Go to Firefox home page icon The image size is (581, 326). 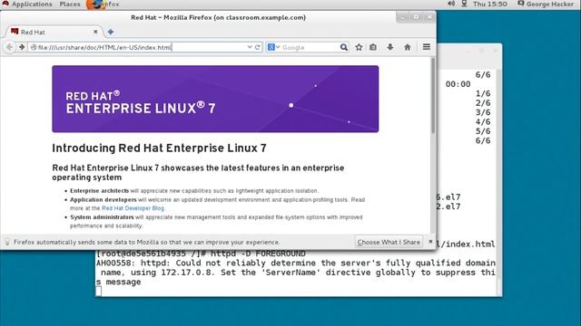click(408, 47)
